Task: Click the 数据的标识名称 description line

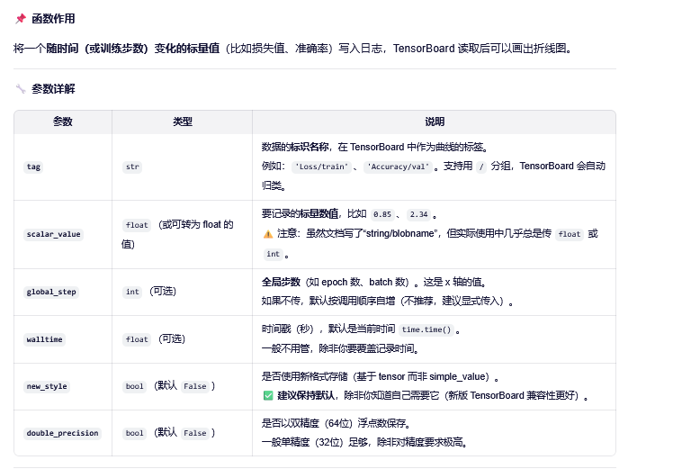Action: (374, 148)
